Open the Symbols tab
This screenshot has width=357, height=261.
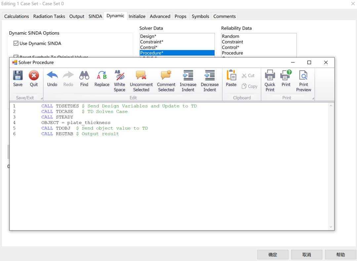point(200,16)
